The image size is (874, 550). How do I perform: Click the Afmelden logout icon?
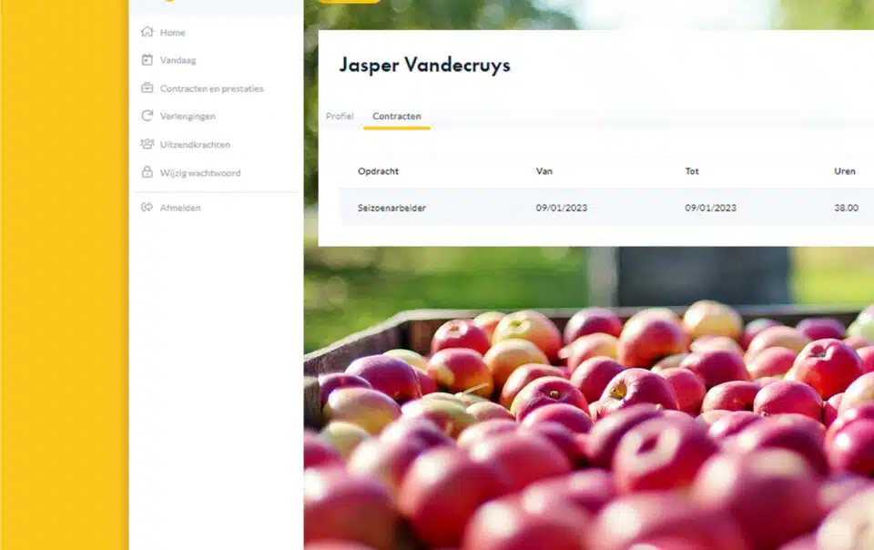pos(147,208)
